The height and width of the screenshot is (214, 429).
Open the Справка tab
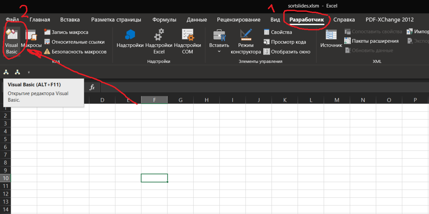point(344,20)
